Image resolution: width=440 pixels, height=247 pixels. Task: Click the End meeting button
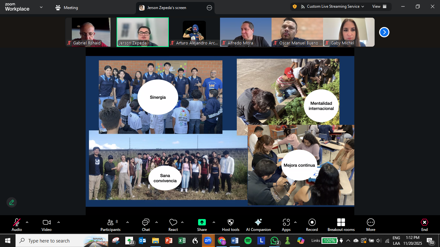click(x=424, y=224)
